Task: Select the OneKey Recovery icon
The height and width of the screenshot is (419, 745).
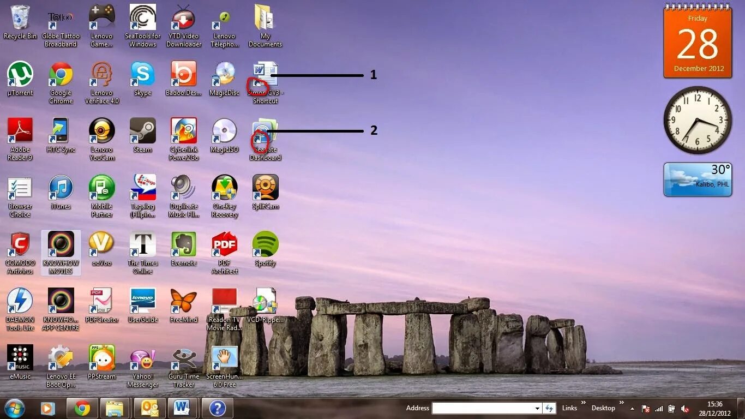Action: [x=224, y=188]
